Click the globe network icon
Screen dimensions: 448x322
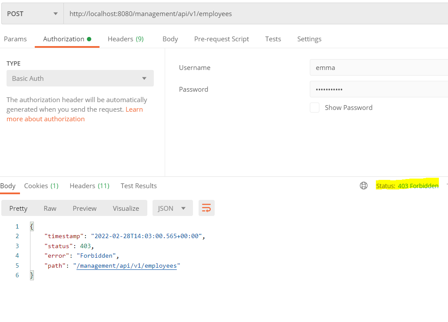pos(364,186)
